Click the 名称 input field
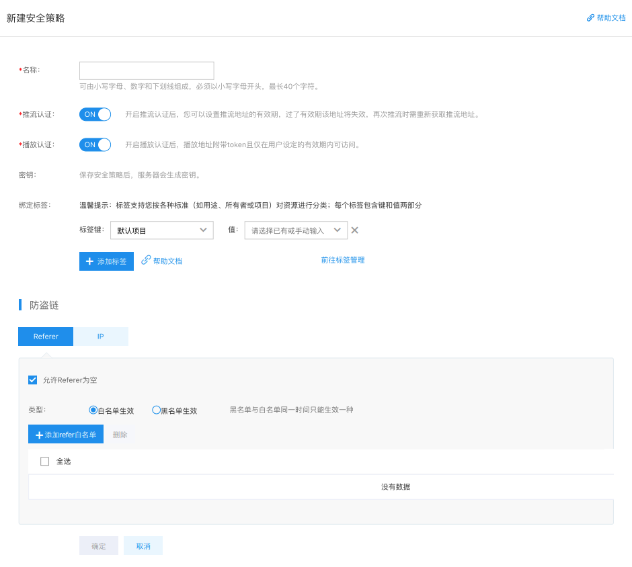 (147, 71)
